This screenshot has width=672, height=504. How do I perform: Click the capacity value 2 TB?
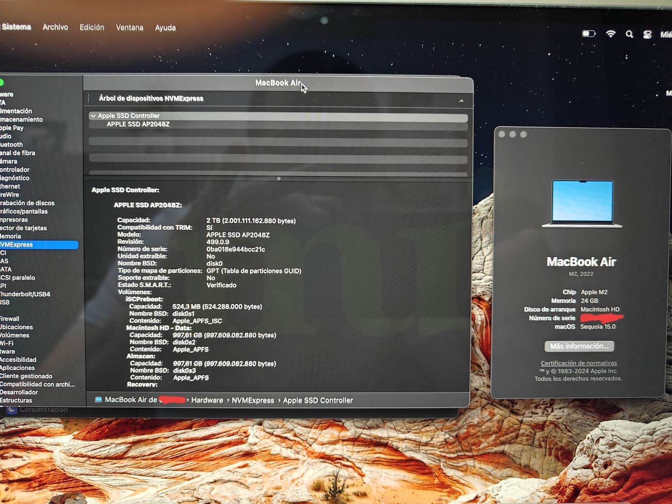tap(251, 221)
